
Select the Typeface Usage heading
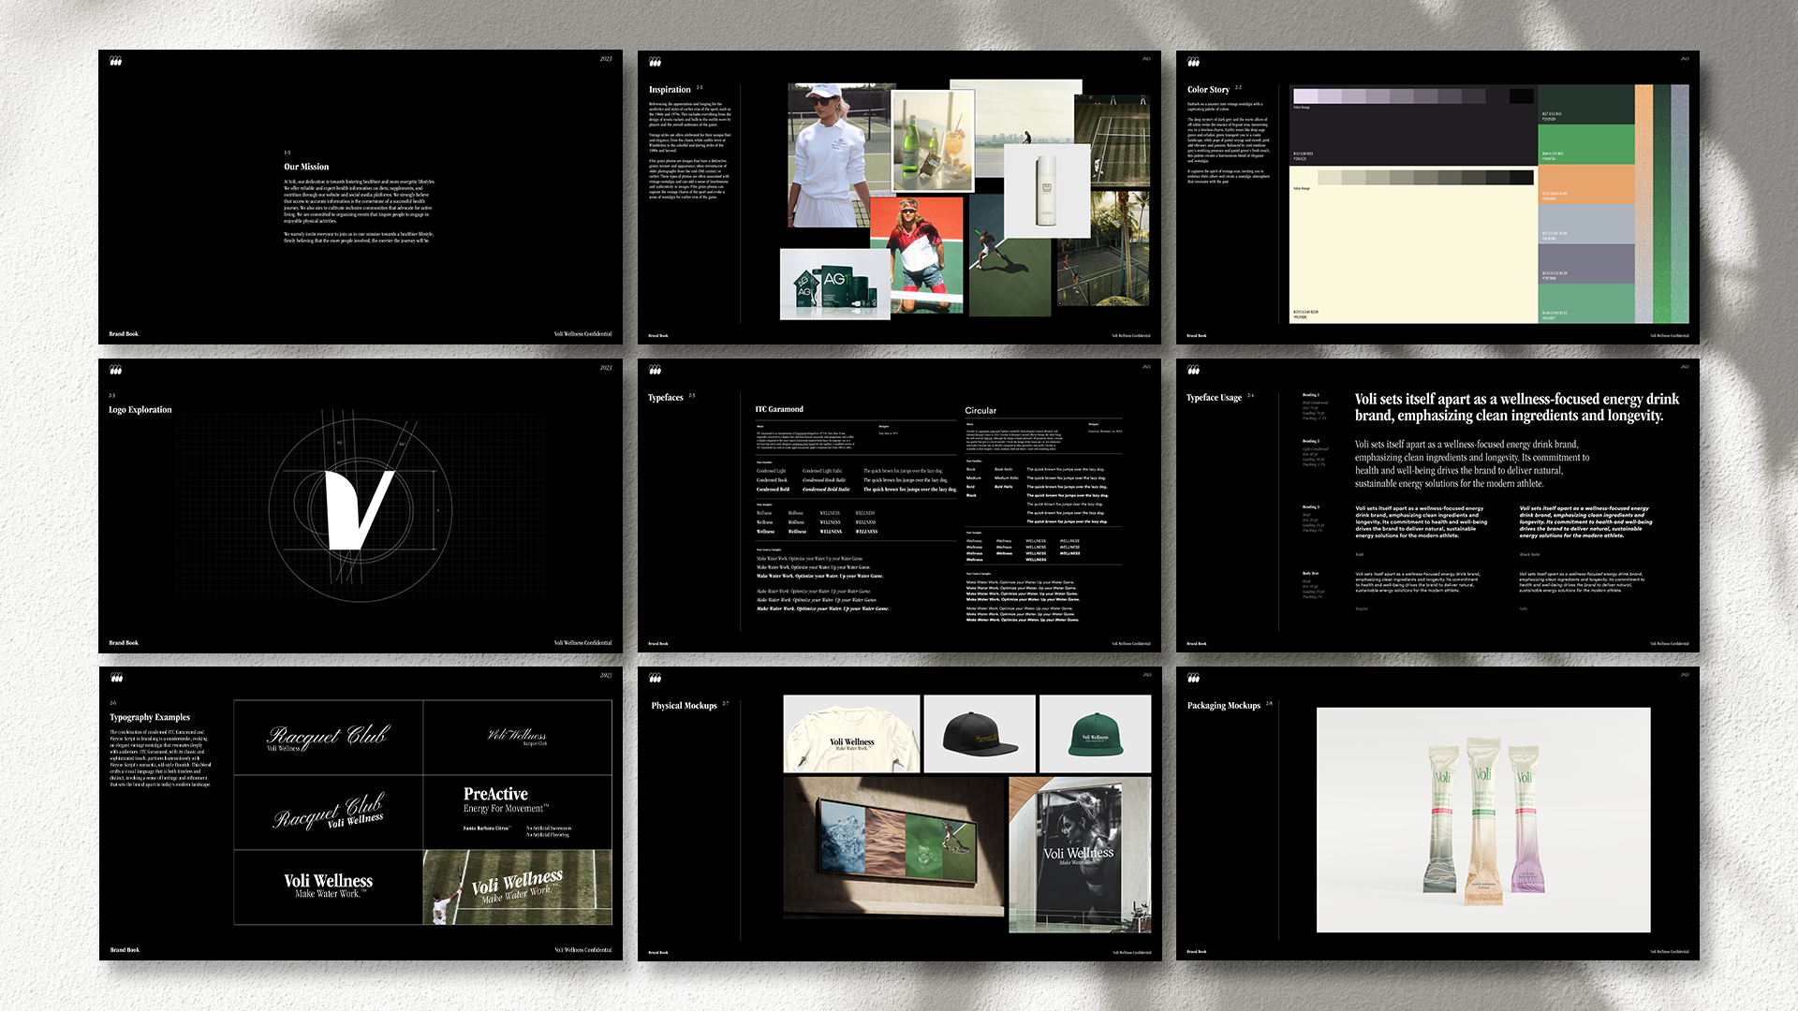[1214, 398]
